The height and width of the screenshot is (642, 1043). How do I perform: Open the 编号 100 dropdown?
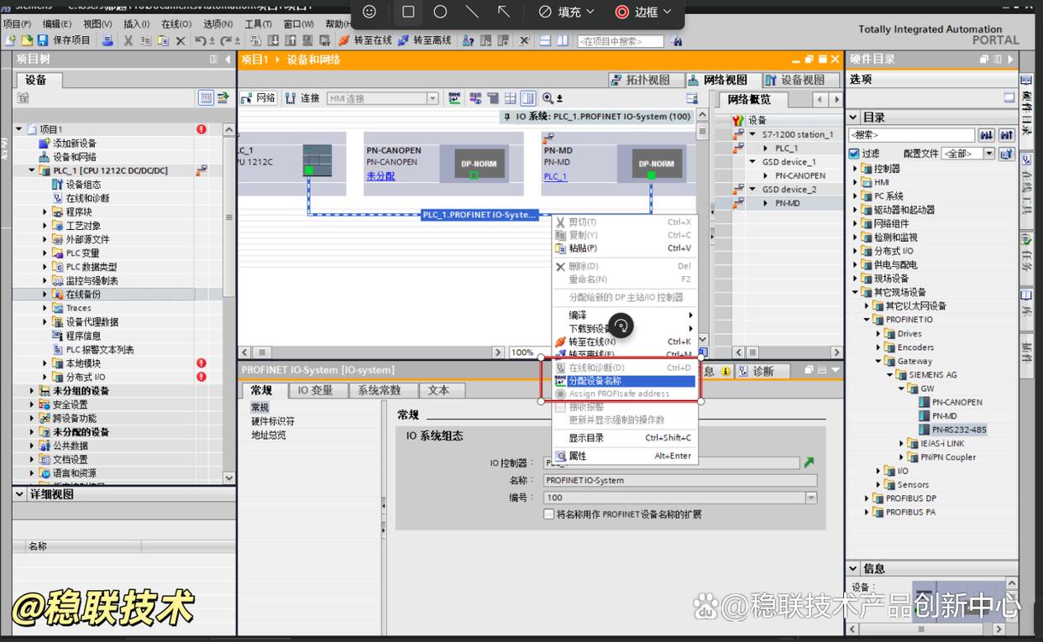pyautogui.click(x=811, y=498)
